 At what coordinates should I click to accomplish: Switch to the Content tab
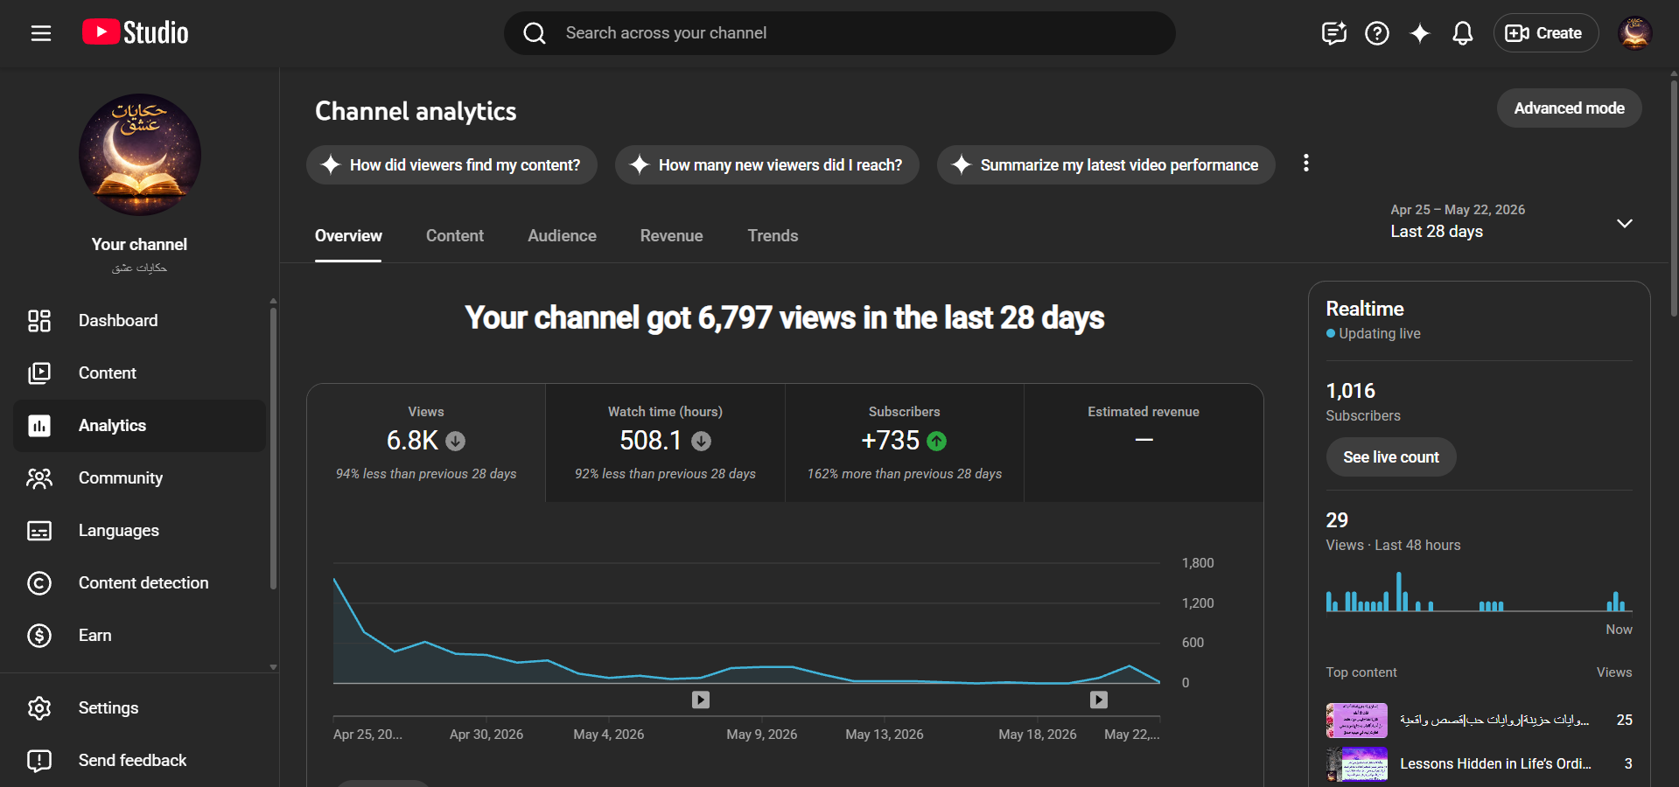[x=455, y=236]
